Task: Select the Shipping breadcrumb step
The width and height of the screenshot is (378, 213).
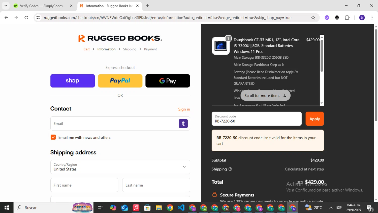Action: [x=130, y=49]
